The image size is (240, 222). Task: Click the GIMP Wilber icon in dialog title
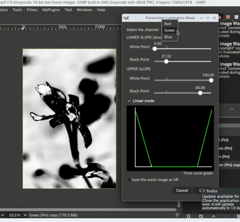[x=126, y=18]
